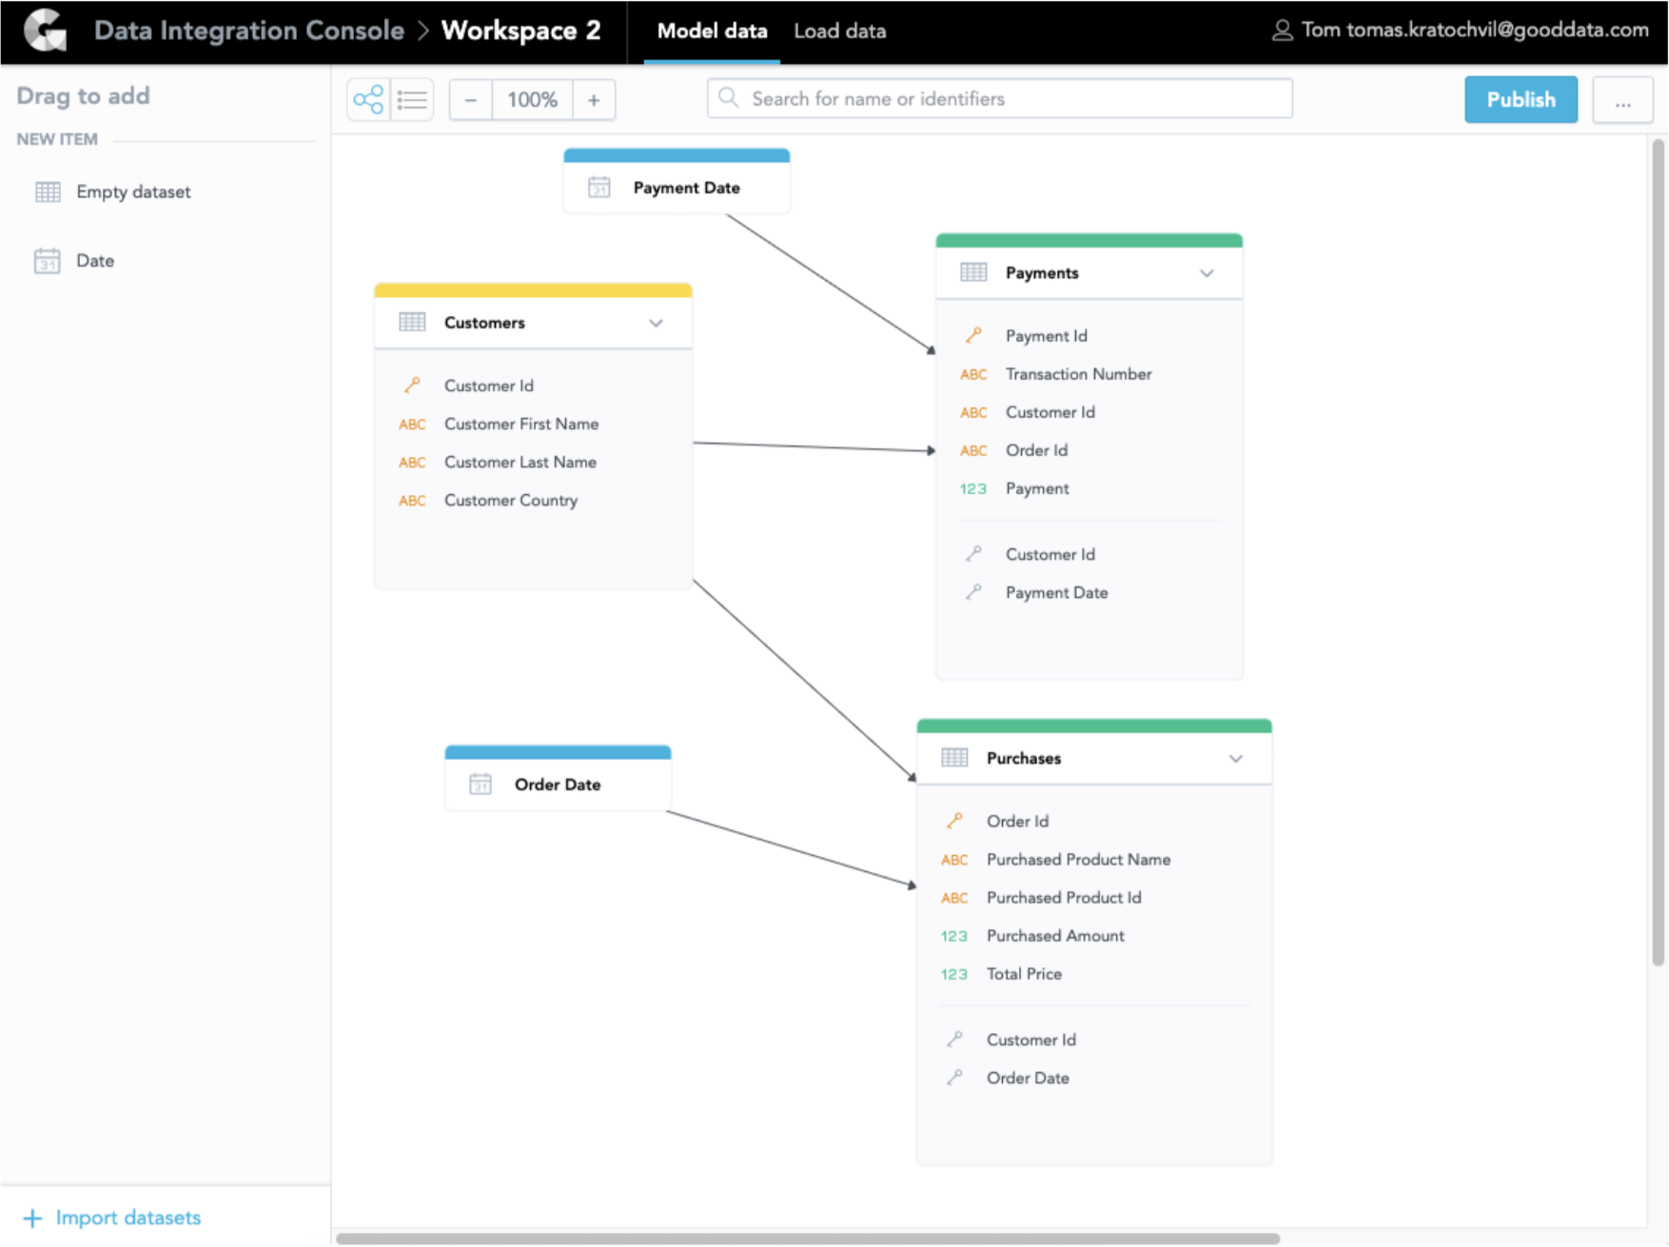Click the user account icon in top bar

coord(1281,30)
